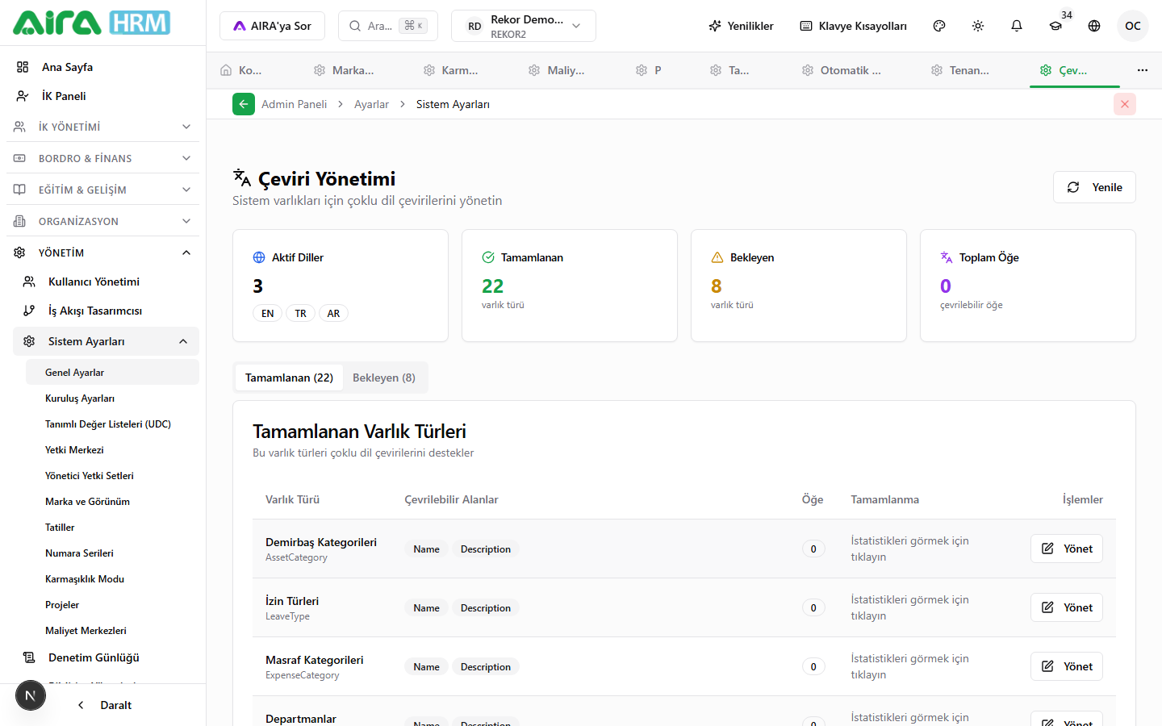Open Yenilikler

[741, 26]
